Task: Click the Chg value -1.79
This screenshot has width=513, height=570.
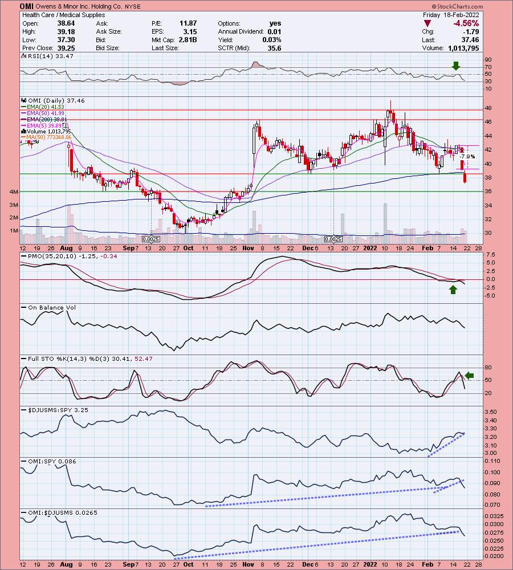Action: [473, 31]
